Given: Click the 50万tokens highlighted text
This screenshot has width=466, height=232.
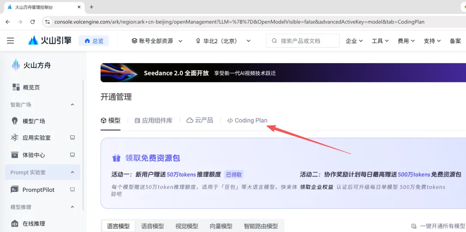Looking at the screenshot, I should click(x=181, y=175).
